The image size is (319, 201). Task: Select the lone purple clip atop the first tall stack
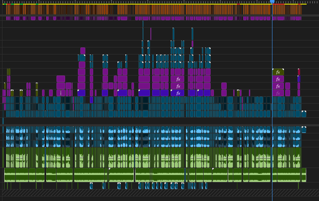pyautogui.click(x=83, y=51)
